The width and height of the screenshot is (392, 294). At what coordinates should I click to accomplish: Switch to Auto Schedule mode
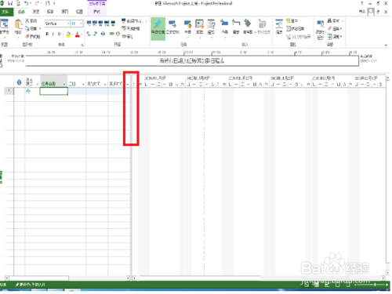(x=172, y=27)
